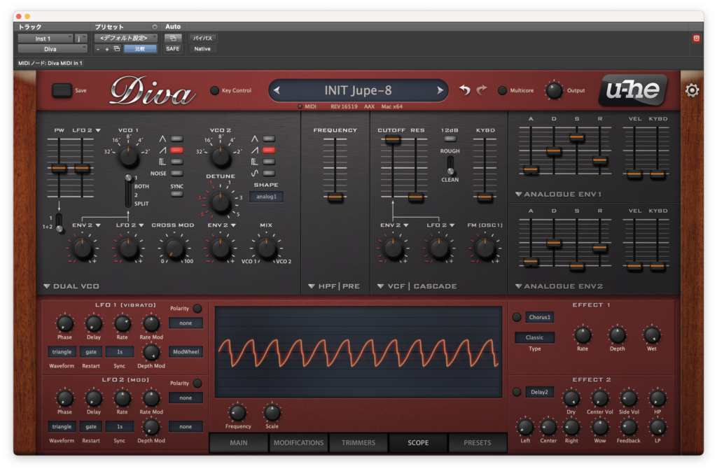The height and width of the screenshot is (471, 717).
Task: Switch to the PRESETS tab
Action: [478, 443]
